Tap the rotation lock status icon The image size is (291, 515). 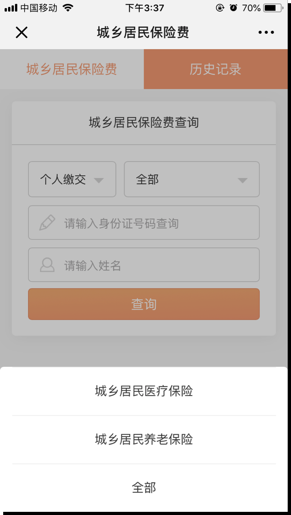tap(220, 8)
